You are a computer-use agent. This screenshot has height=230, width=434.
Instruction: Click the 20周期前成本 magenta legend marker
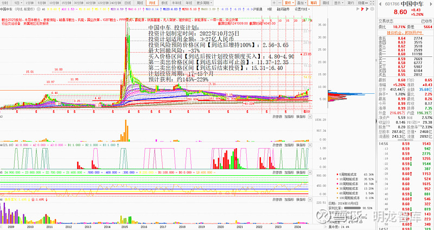(337, 184)
